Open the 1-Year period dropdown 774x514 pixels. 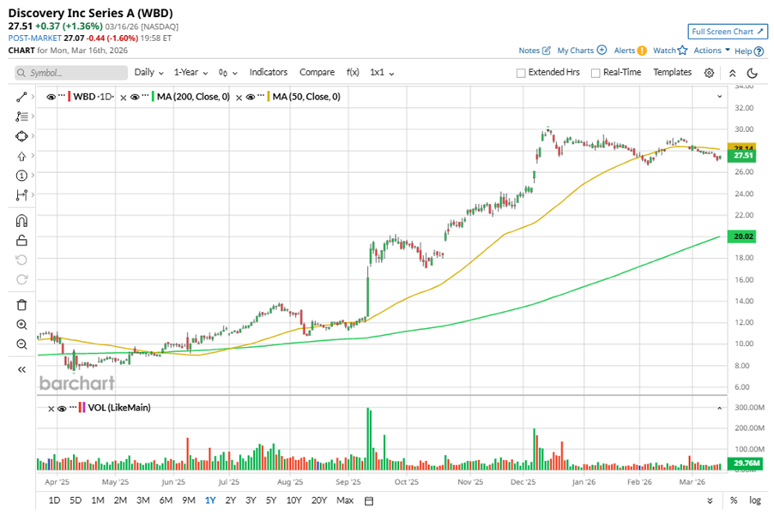(190, 73)
